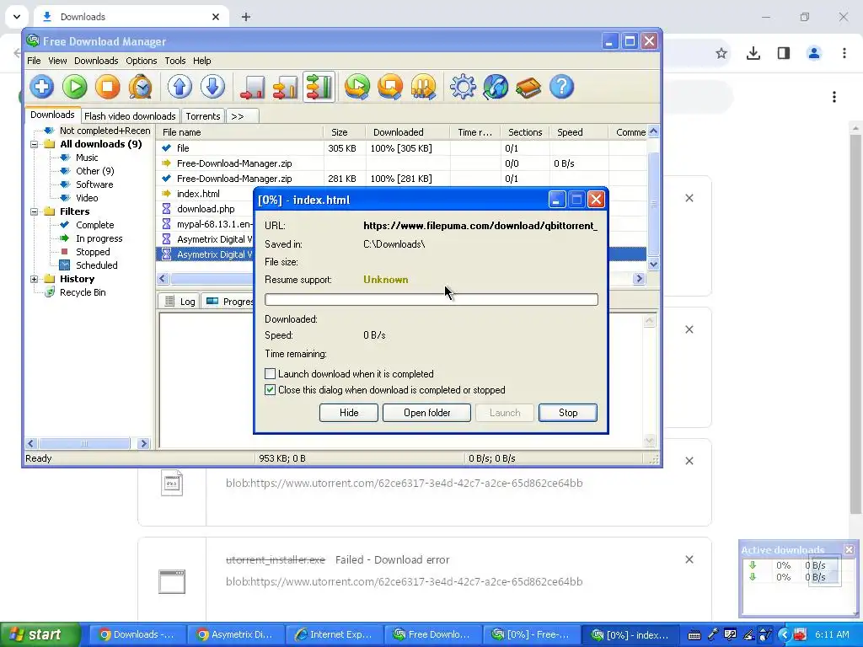Image resolution: width=863 pixels, height=647 pixels.
Task: Open the Tools menu
Action: [175, 61]
